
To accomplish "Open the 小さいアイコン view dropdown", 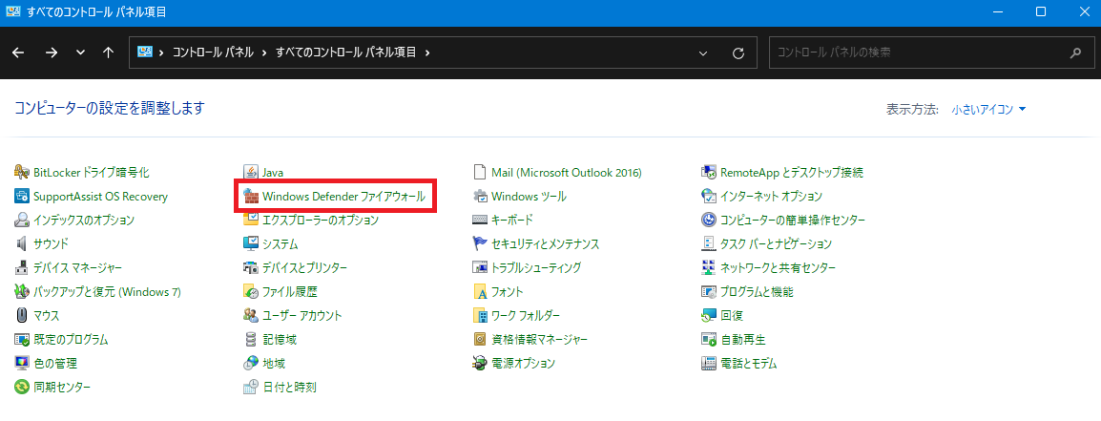I will [x=988, y=110].
